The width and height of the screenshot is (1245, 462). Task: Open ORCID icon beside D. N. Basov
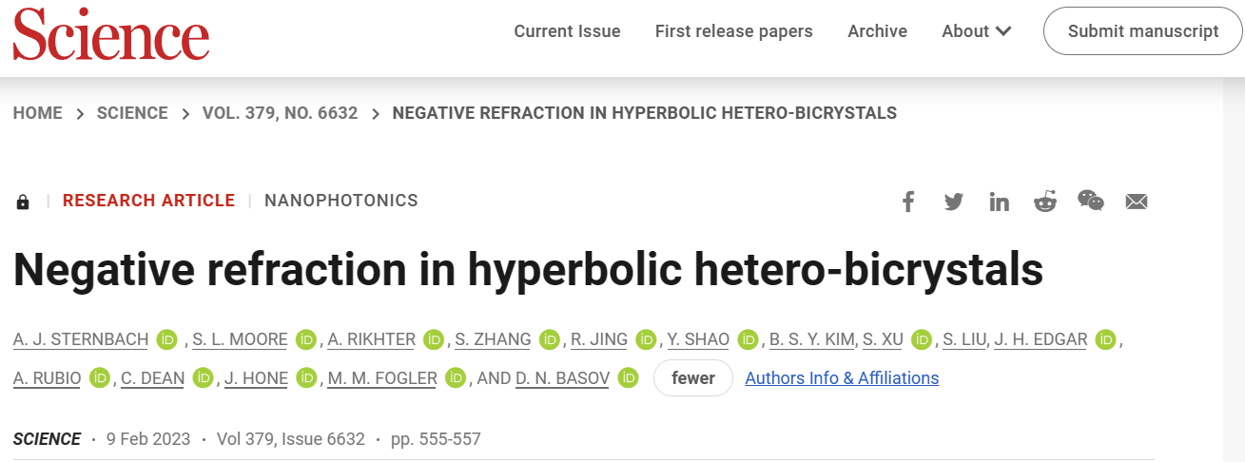pyautogui.click(x=628, y=378)
